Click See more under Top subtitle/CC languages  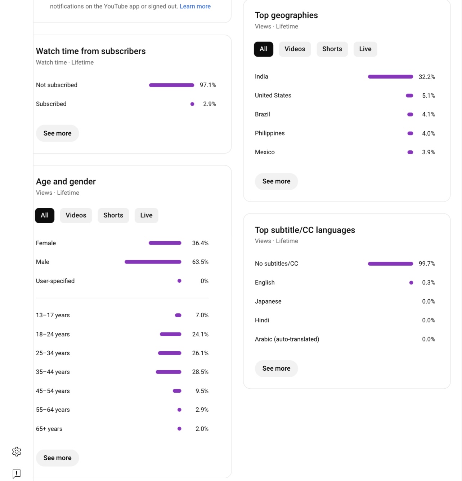coord(276,369)
